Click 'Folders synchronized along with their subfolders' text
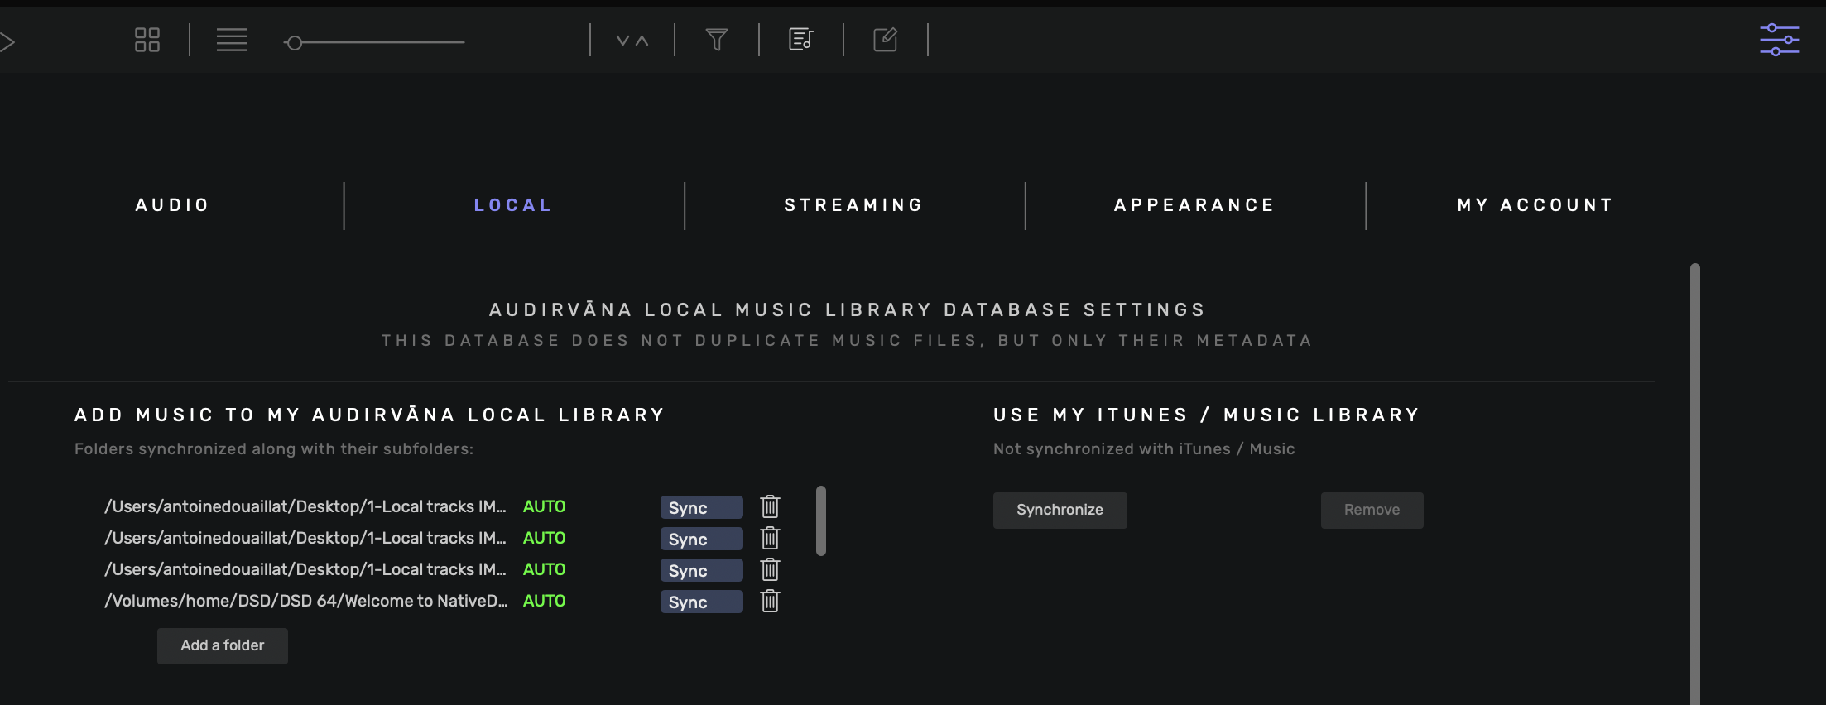This screenshot has width=1826, height=705. point(274,448)
